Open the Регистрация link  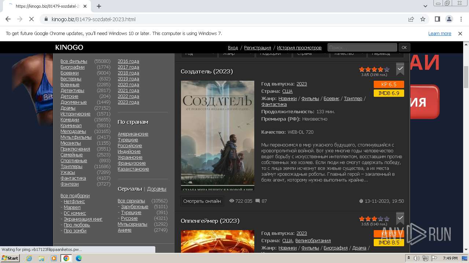click(x=258, y=48)
